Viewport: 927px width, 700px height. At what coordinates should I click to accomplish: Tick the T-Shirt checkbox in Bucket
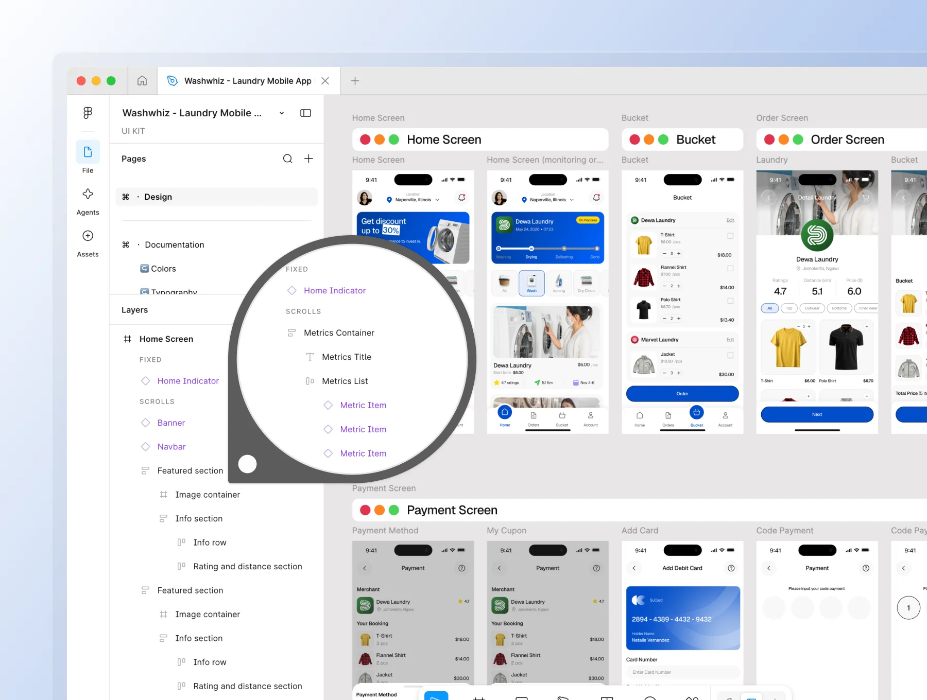[730, 236]
